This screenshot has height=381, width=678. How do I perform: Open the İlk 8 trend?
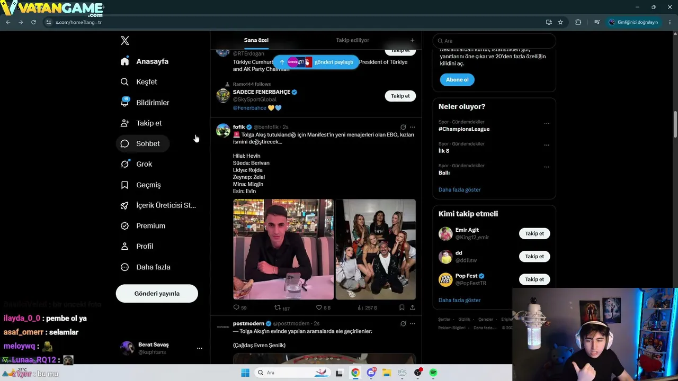pos(444,151)
